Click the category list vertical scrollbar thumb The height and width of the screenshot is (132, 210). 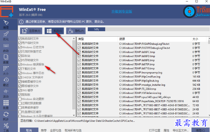[74, 75]
